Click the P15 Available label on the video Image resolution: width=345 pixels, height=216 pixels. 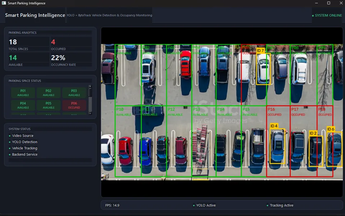[250, 112]
